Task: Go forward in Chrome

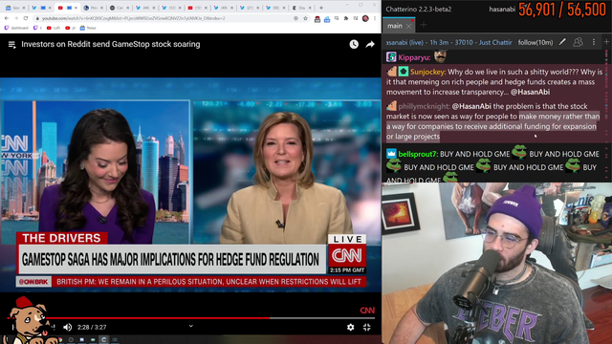Action: (16, 18)
